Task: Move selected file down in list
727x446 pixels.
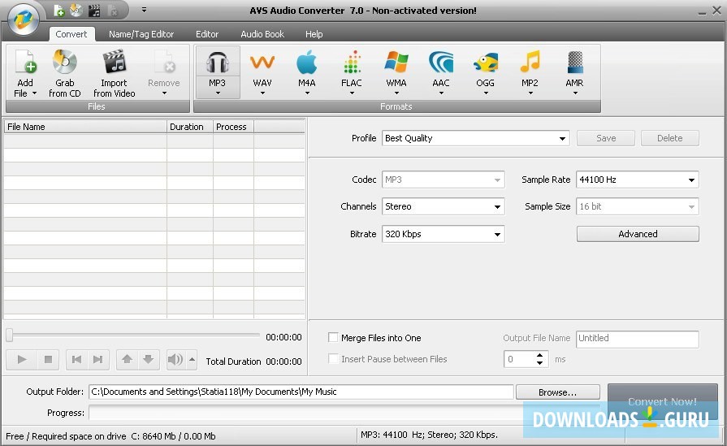Action: tap(149, 359)
